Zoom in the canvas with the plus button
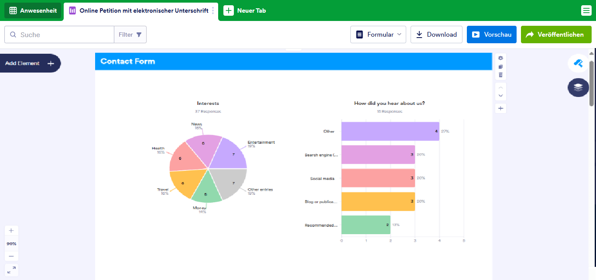596x280 pixels. tap(11, 231)
